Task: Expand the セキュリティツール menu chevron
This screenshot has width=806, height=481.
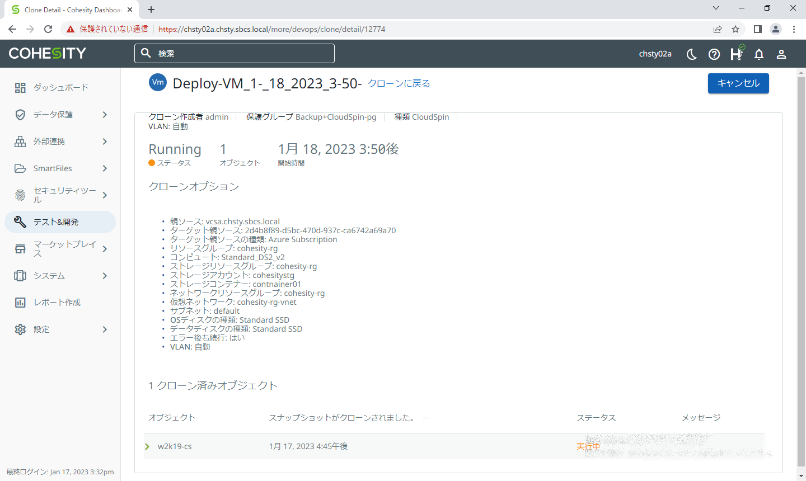Action: [x=105, y=195]
